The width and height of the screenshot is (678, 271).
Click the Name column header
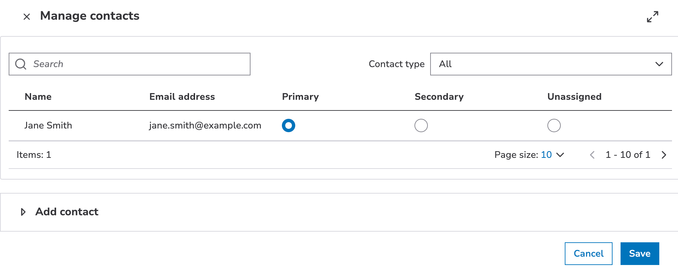[38, 97]
